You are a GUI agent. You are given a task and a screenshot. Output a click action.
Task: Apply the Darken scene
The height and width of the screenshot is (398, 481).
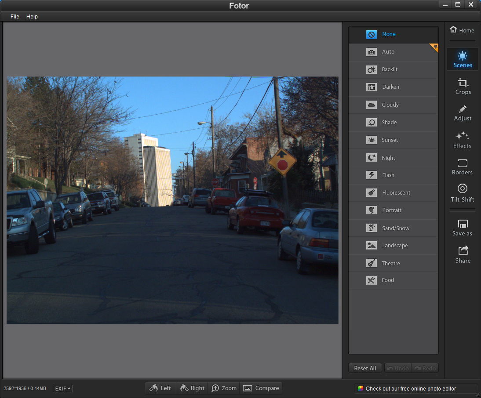pyautogui.click(x=393, y=87)
